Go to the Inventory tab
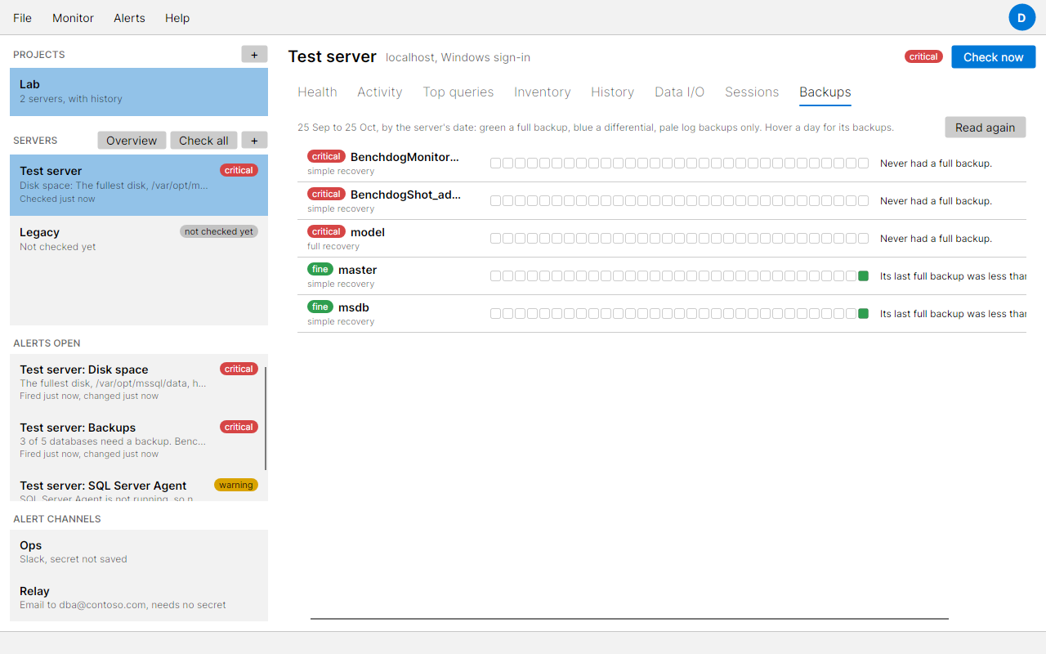Viewport: 1046px width, 654px height. (x=543, y=92)
